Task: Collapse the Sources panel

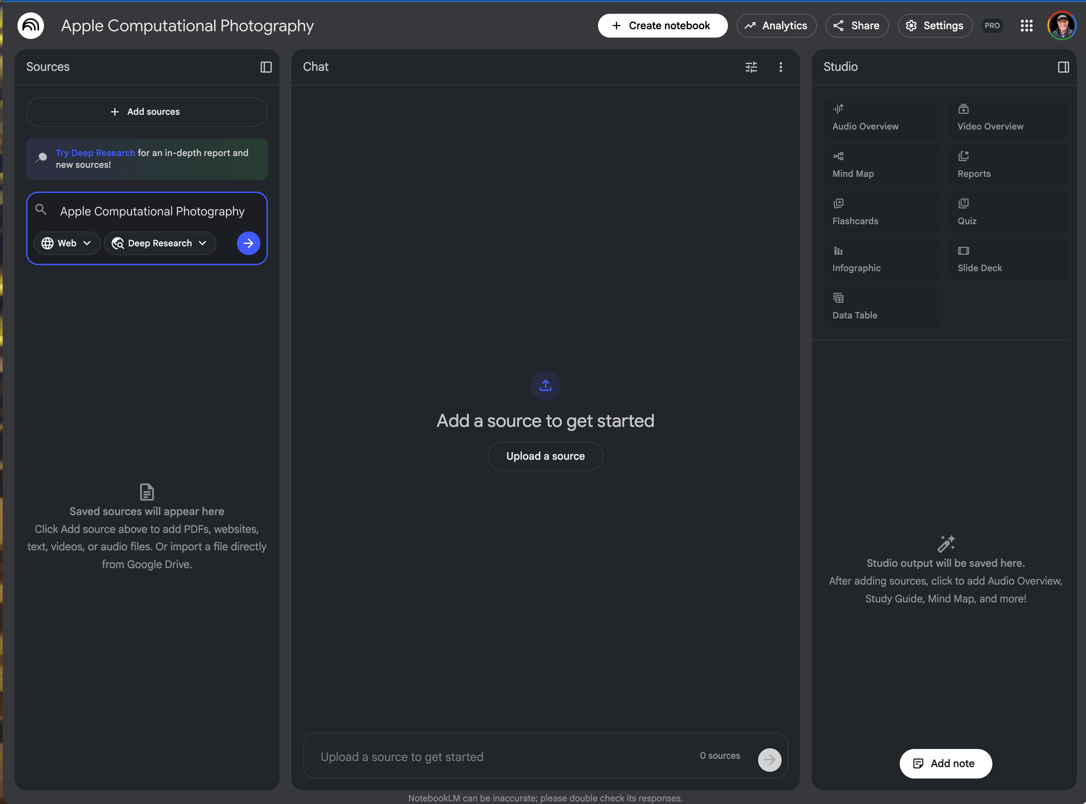Action: coord(266,67)
